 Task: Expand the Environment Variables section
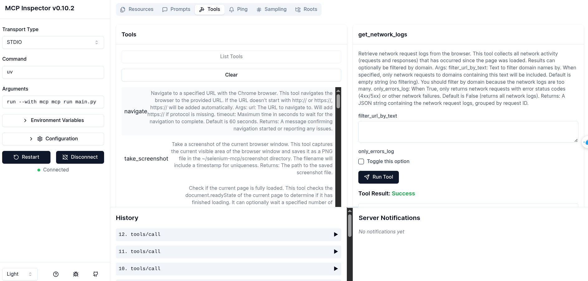pos(53,120)
